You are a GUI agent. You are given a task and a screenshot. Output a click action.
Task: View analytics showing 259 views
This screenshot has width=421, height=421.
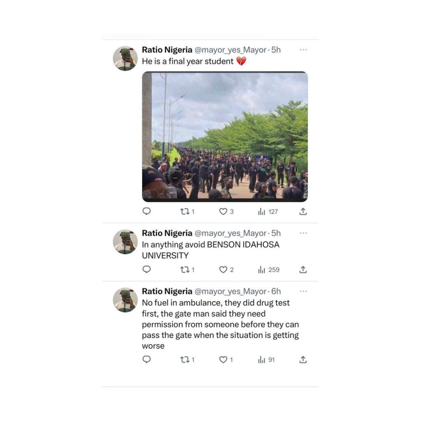[x=268, y=270]
